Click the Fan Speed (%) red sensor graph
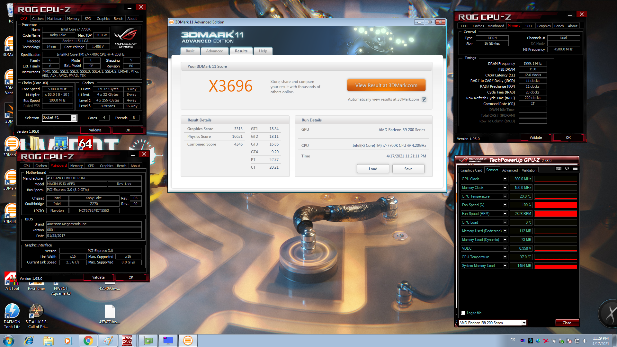Viewport: 617px width, 347px height. click(x=556, y=205)
